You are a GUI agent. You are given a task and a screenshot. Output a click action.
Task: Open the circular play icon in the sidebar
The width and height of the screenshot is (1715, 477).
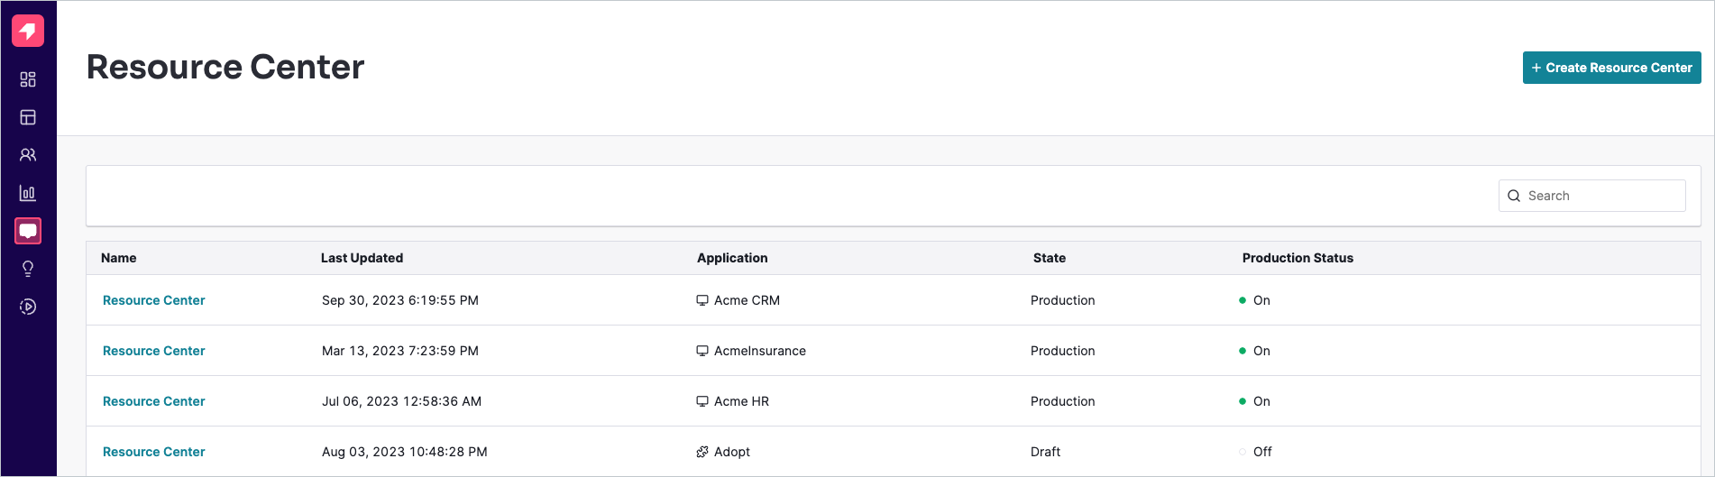click(28, 307)
